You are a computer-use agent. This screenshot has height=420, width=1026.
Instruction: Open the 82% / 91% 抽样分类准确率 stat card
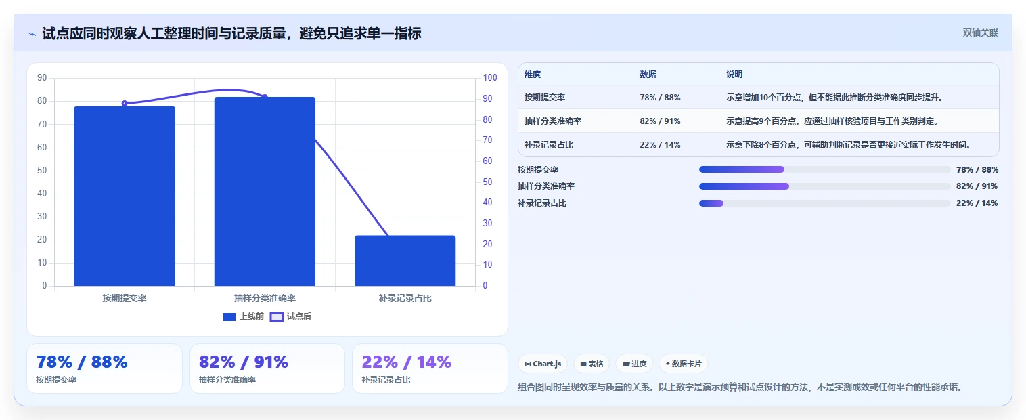coord(267,369)
